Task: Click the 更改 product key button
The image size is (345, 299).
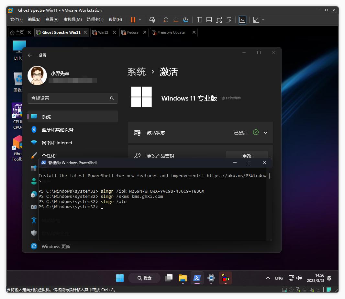Action: [x=247, y=155]
